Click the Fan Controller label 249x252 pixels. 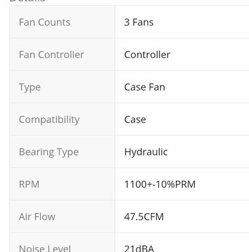click(51, 55)
